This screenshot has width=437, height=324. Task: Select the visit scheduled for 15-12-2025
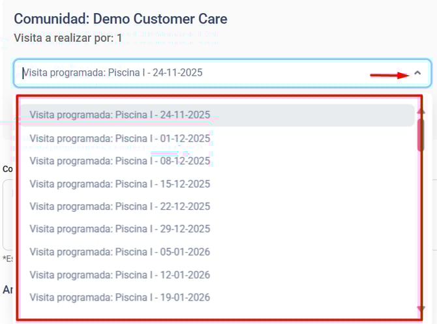point(120,184)
